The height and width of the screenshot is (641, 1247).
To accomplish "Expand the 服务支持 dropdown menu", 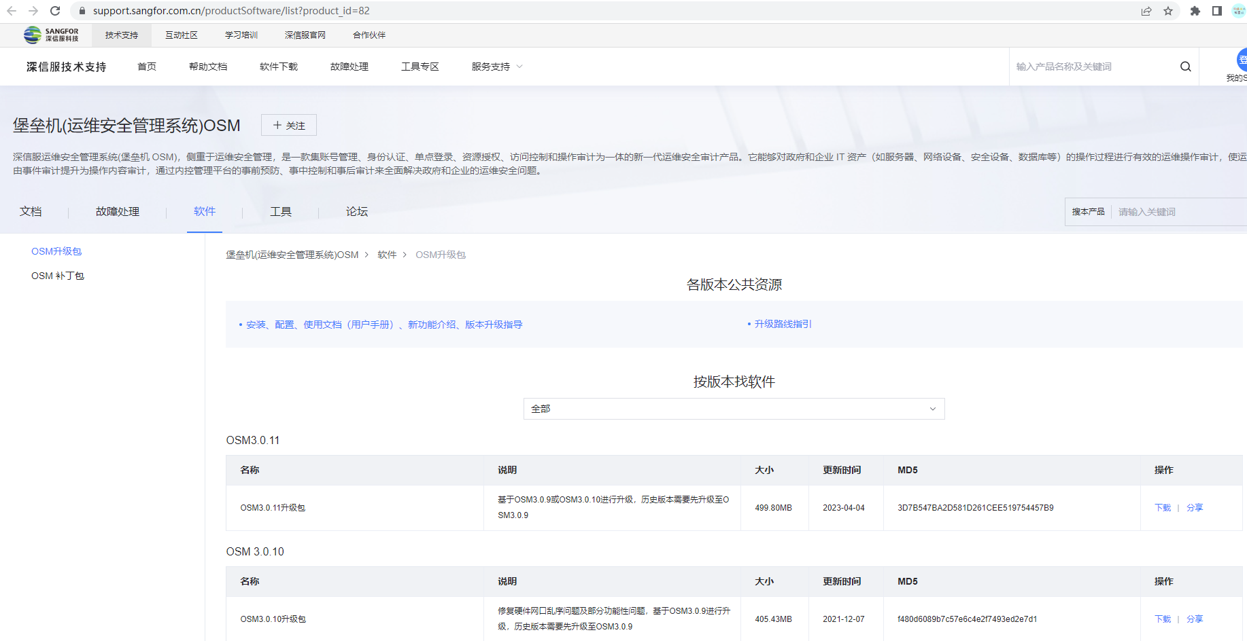I will (497, 67).
